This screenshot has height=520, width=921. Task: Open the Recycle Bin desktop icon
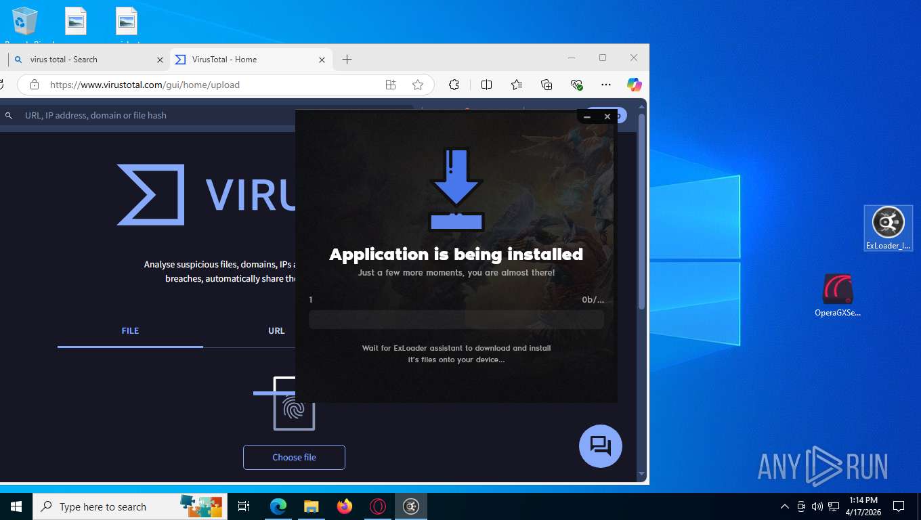pos(25,22)
